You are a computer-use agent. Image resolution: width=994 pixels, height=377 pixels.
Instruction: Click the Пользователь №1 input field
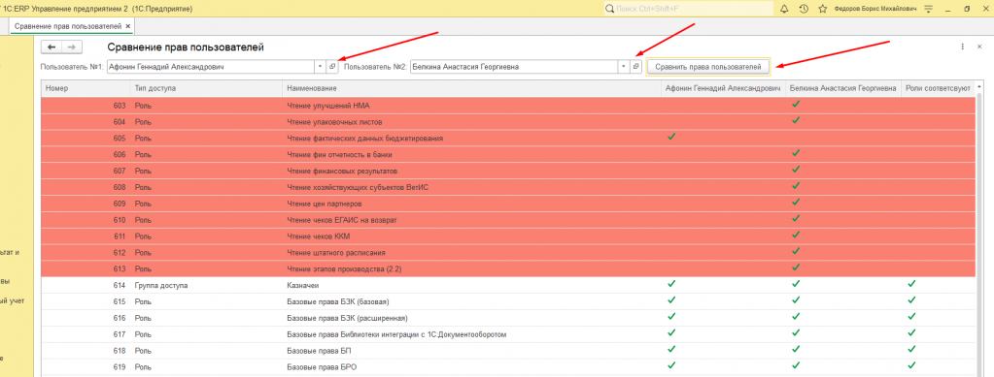pos(211,67)
